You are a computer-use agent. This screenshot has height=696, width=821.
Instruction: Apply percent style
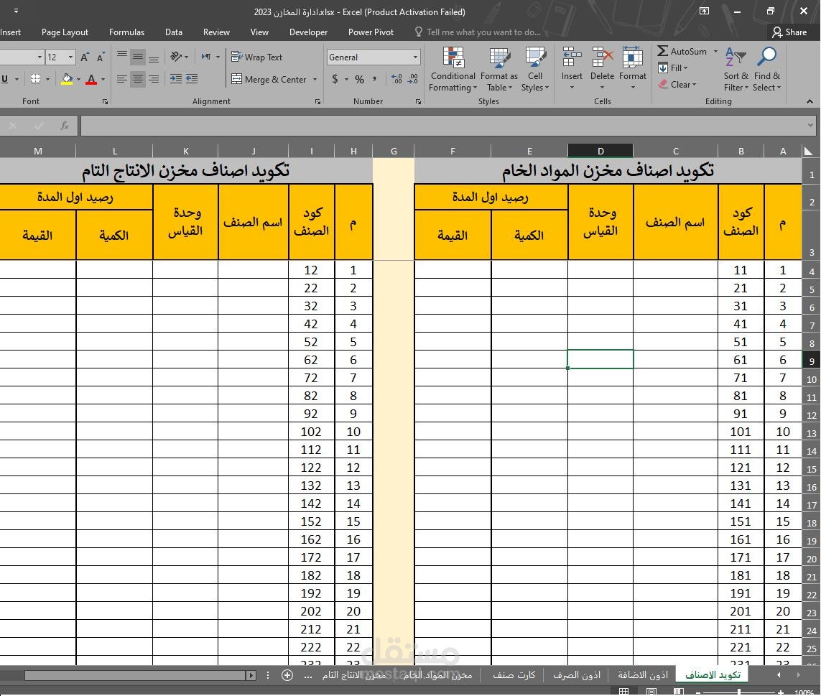(360, 79)
